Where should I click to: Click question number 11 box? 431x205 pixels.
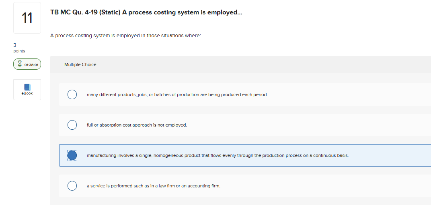click(27, 18)
